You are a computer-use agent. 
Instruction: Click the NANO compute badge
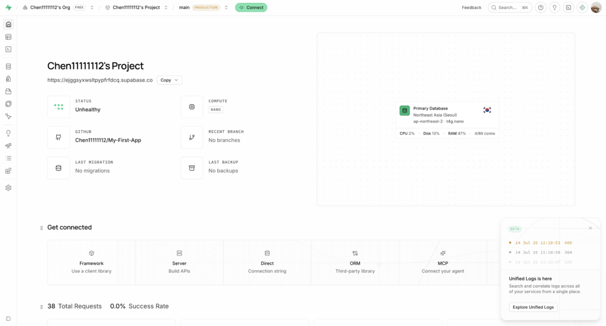click(215, 109)
